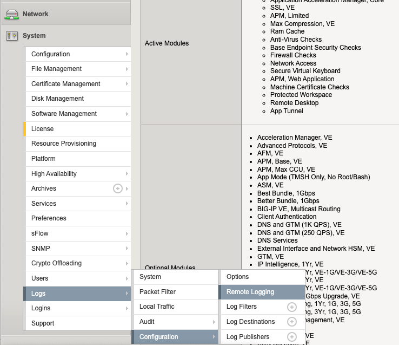Expand the Software Management submenu arrow

(127, 114)
